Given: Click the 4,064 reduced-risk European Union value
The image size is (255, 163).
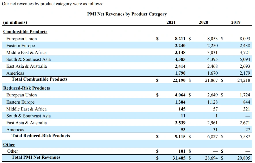Looking at the screenshot, I should coord(180,95).
